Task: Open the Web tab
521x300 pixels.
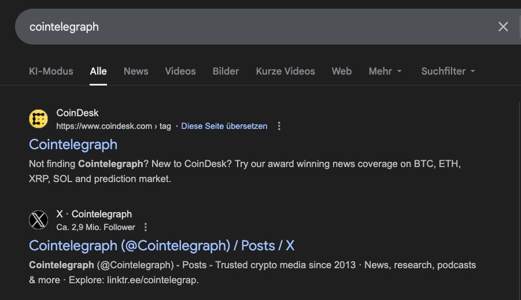Action: [342, 71]
